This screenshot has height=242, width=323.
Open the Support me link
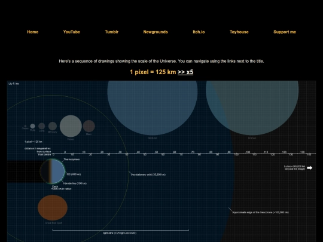coord(285,32)
